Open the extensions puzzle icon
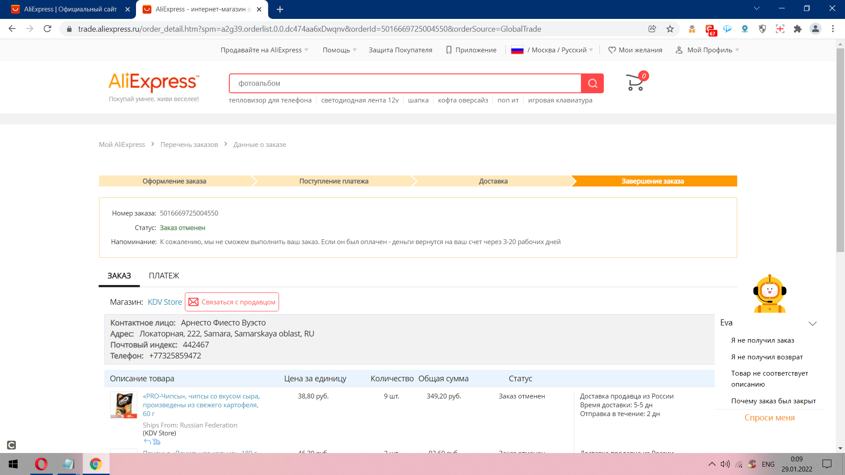The width and height of the screenshot is (845, 475). (x=797, y=29)
